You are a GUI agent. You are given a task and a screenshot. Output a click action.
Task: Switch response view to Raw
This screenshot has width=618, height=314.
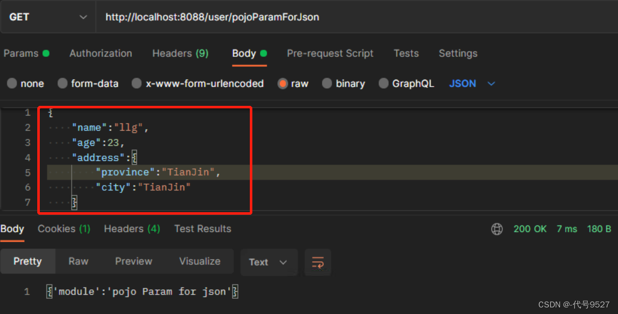pyautogui.click(x=79, y=261)
